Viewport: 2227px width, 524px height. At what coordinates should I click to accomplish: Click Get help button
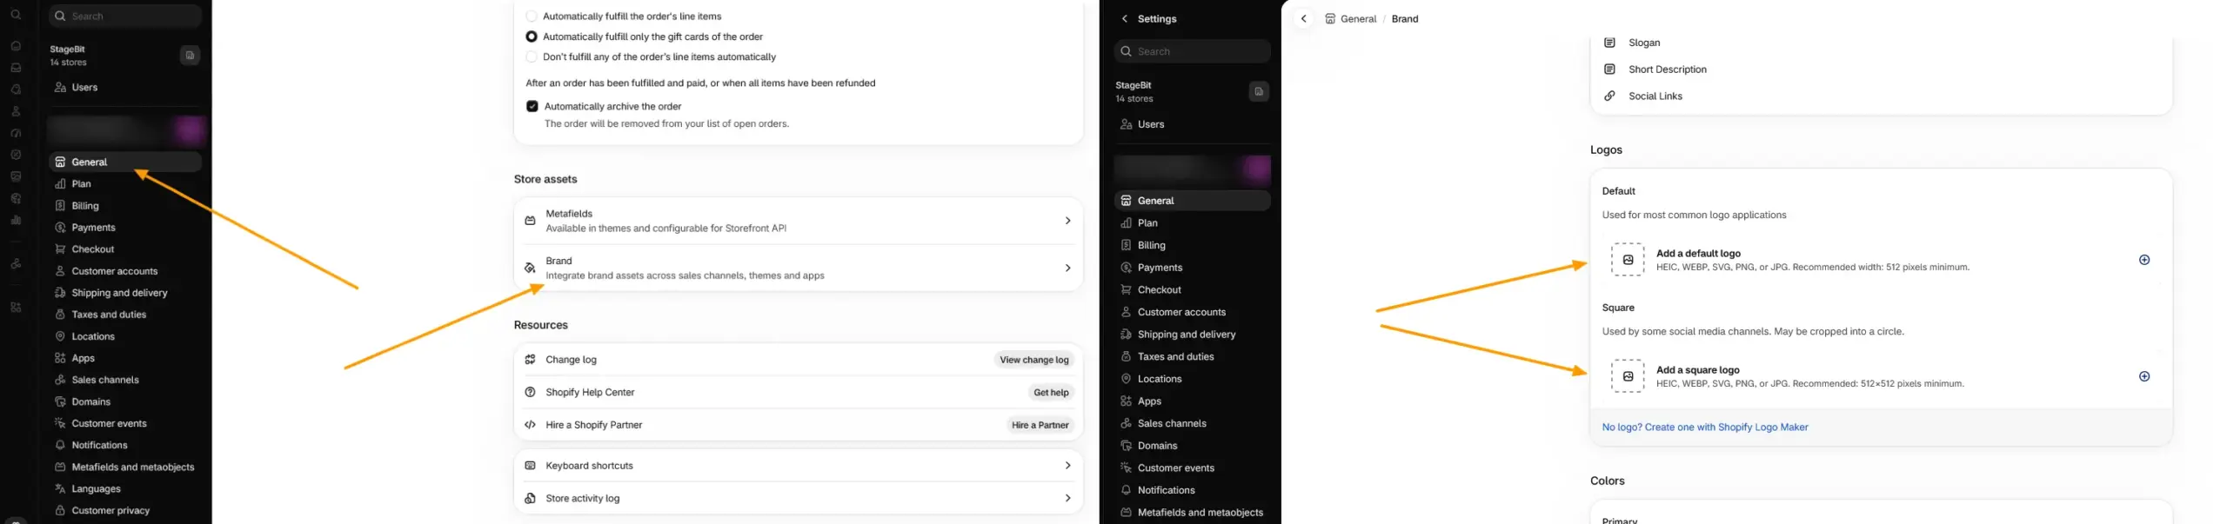(1051, 393)
